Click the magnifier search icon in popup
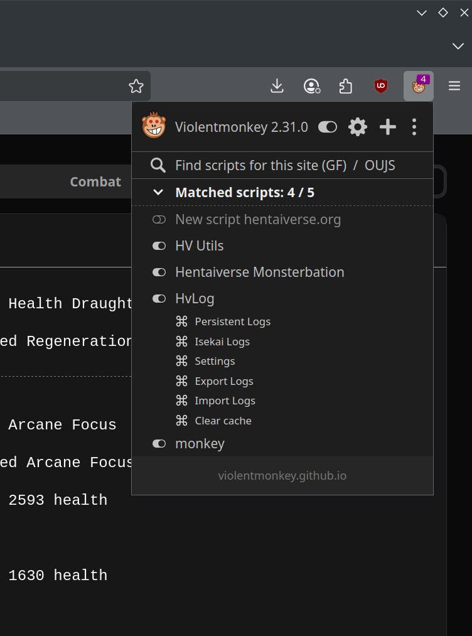 (x=158, y=166)
